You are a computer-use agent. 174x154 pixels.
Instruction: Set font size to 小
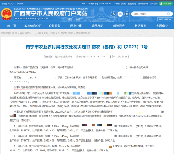coord(126,57)
